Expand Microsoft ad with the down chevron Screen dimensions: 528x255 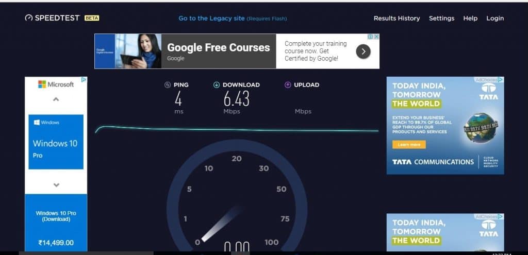point(56,185)
